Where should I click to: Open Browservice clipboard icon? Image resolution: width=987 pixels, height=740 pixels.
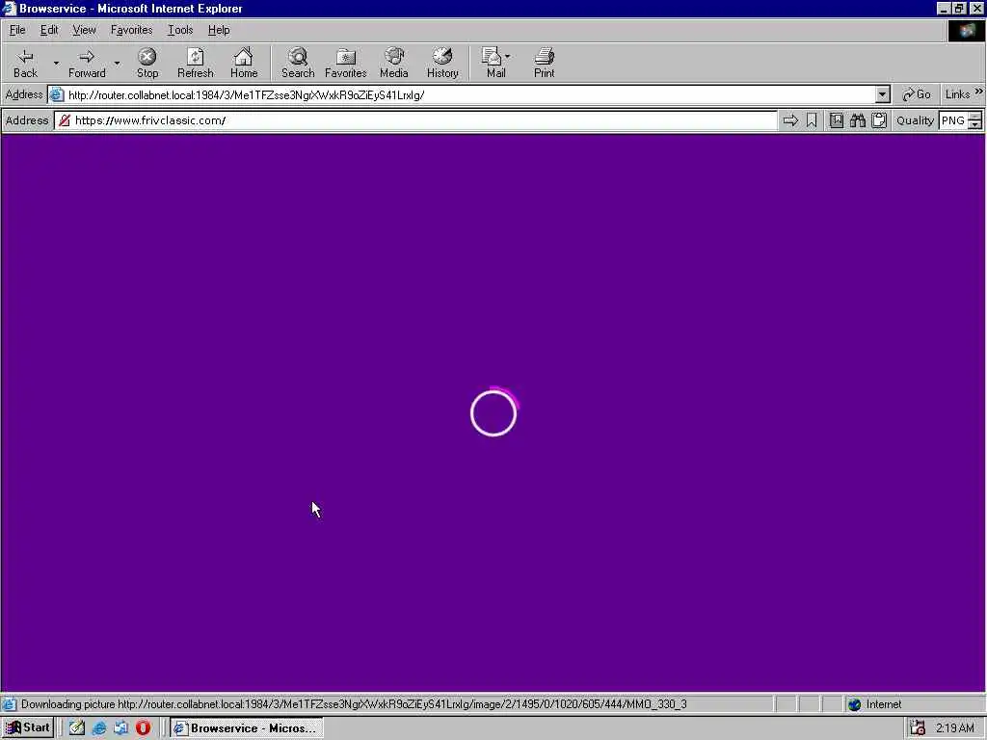[x=879, y=120]
